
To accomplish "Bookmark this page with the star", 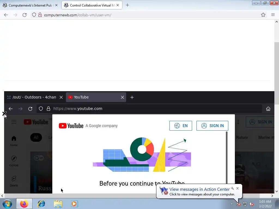I will pyautogui.click(x=263, y=15).
